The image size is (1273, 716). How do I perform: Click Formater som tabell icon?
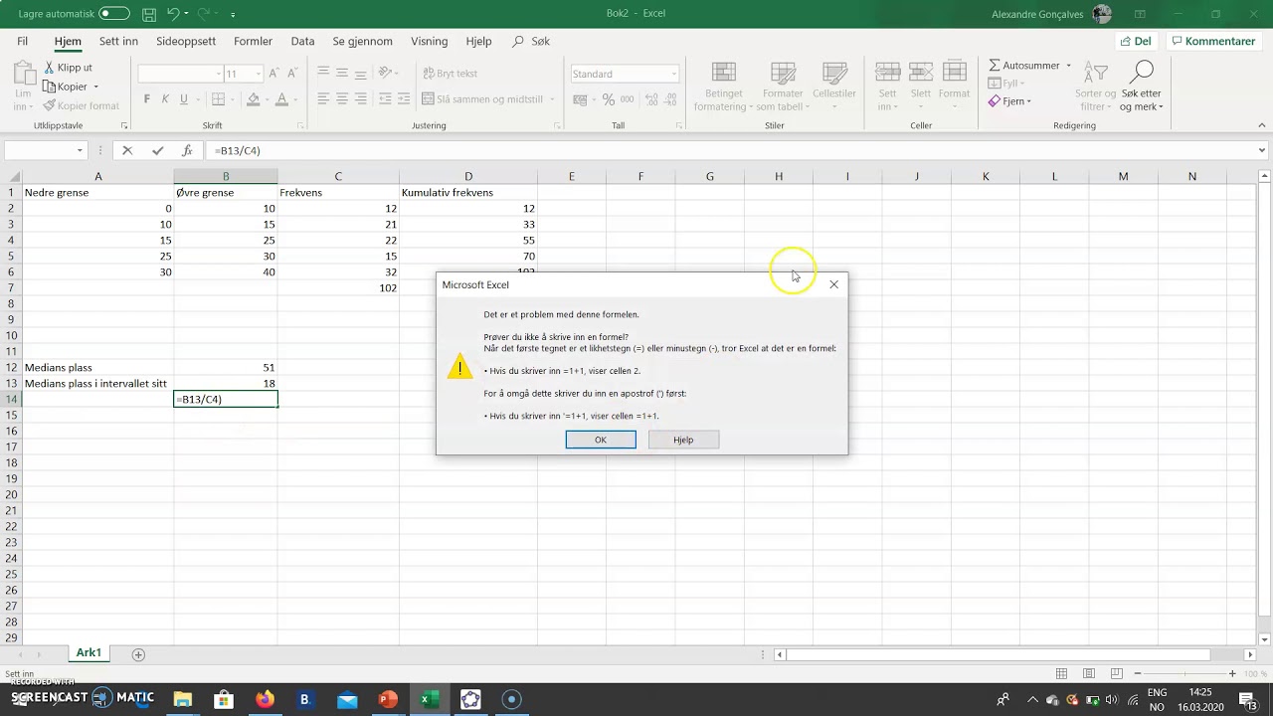click(783, 74)
